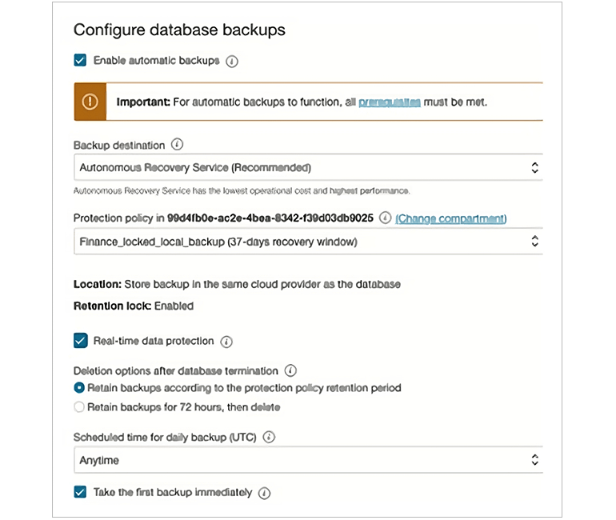
Task: Expand the Finance_locked_local_backup protection policy dropdown
Action: point(308,241)
